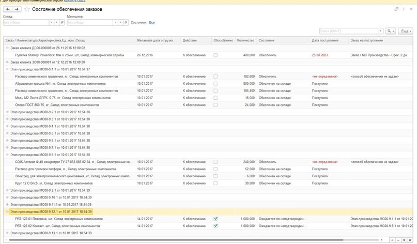The height and width of the screenshot is (244, 417).
Task: Click the Количество column header
Action: pos(246,40)
